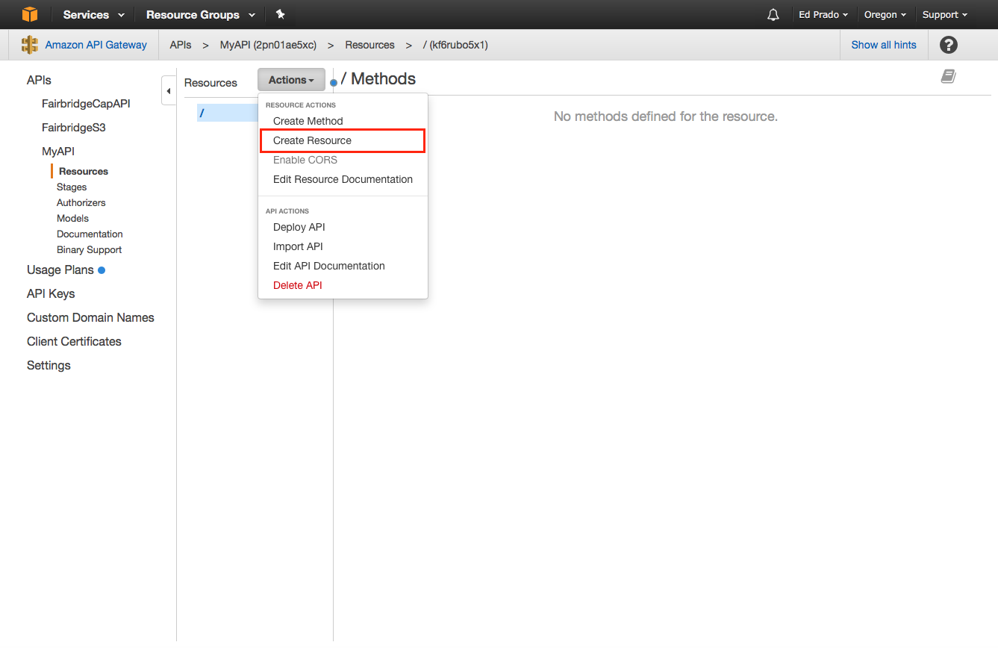Viewport: 998px width, 648px height.
Task: Open the FairbridgeCapAPI link in sidebar
Action: [86, 104]
